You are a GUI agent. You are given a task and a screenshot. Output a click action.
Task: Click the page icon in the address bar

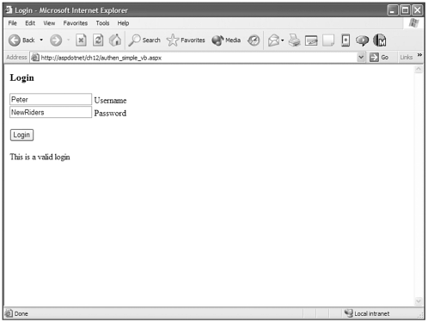(35, 58)
